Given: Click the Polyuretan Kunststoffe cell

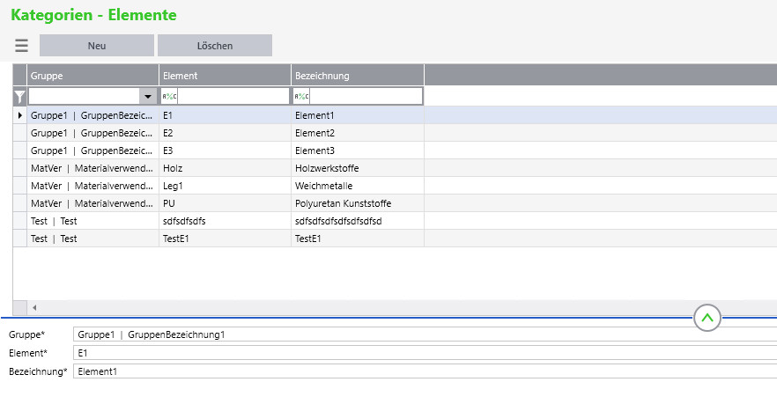Looking at the screenshot, I should pos(358,203).
